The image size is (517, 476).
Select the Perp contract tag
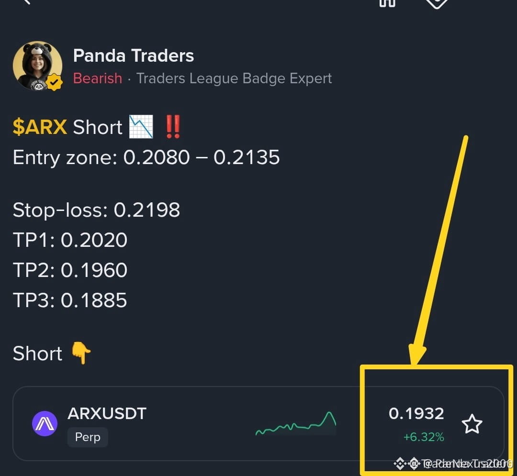click(x=88, y=437)
